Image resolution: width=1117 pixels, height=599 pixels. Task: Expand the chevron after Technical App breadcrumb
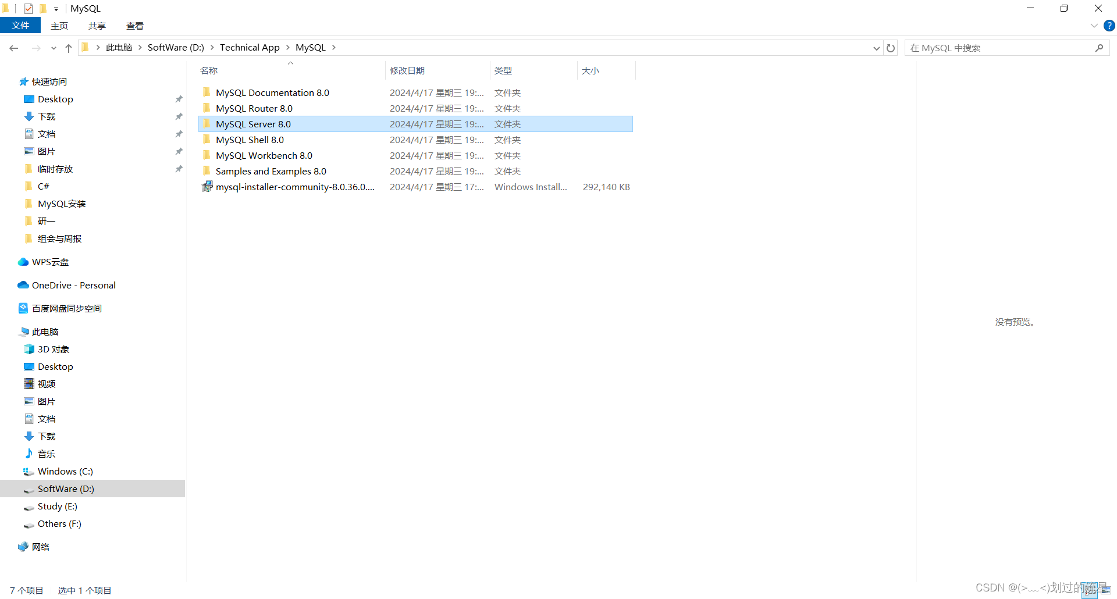click(287, 48)
